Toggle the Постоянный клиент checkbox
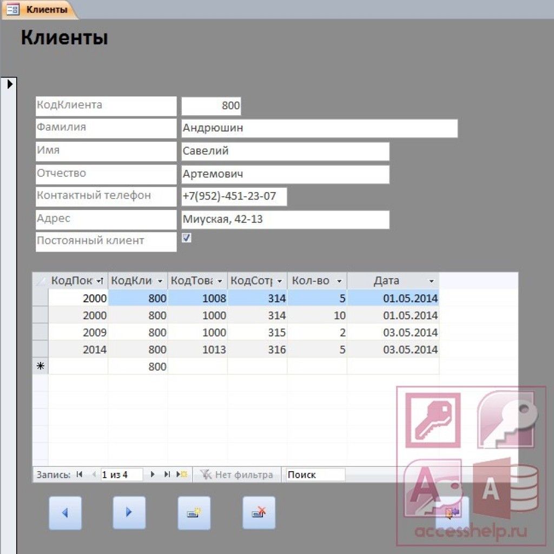Screen dimensions: 554x554 click(x=186, y=238)
